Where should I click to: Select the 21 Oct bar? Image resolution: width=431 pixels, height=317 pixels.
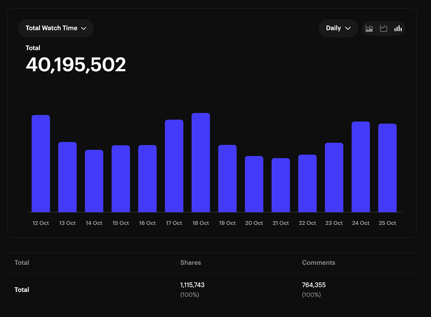click(281, 185)
